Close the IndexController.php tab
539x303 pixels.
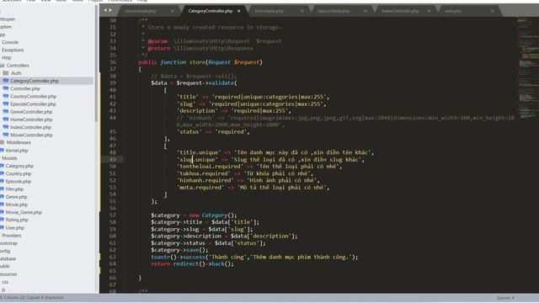click(x=429, y=11)
